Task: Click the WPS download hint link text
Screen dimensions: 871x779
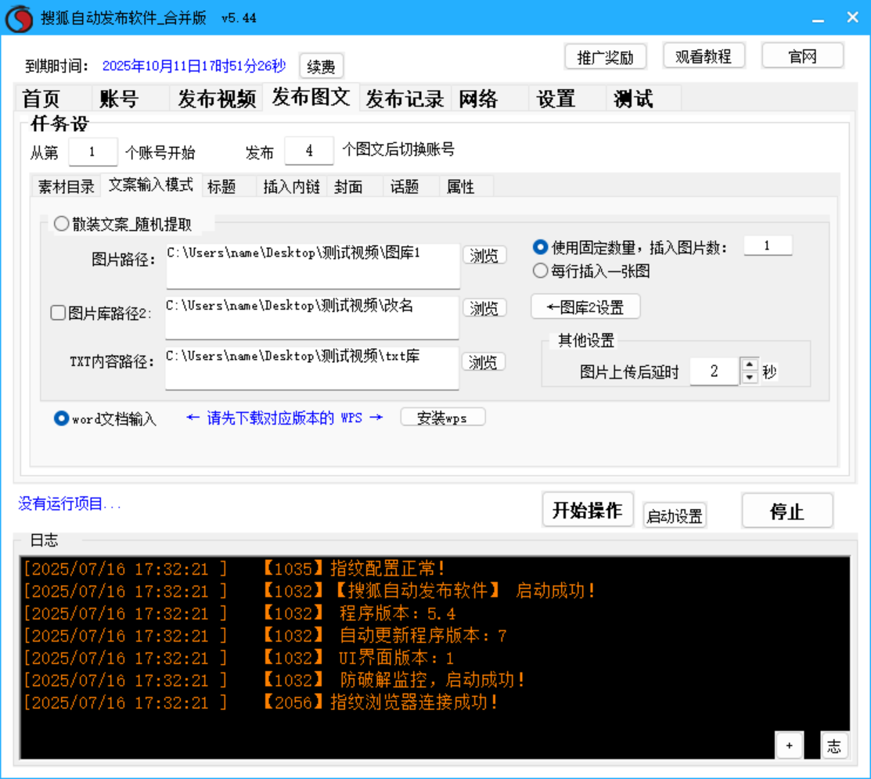Action: (x=284, y=418)
